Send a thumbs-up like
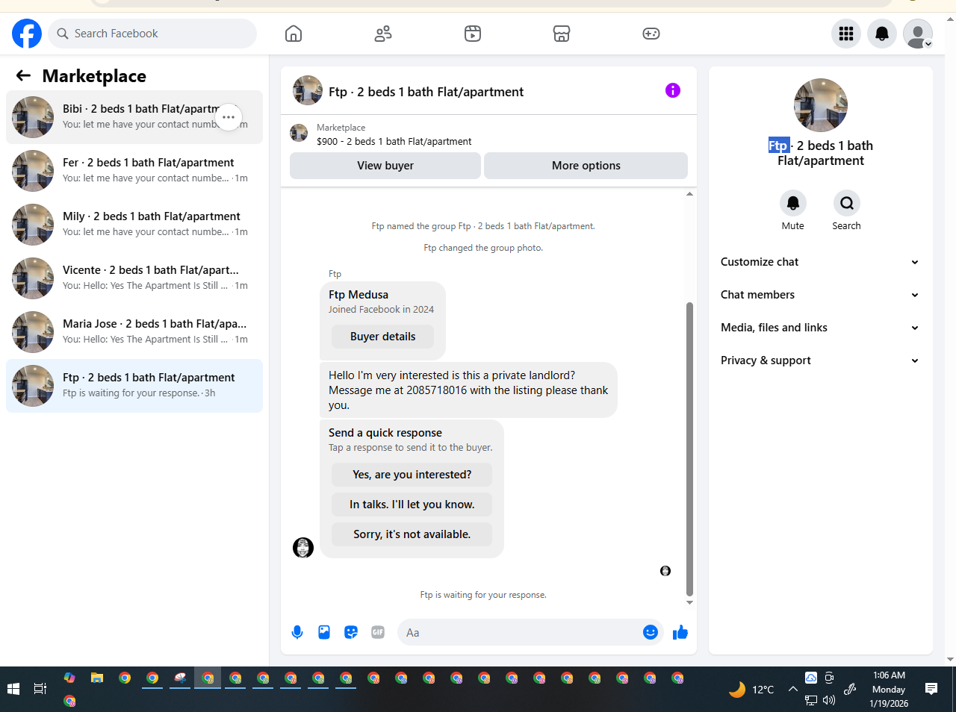This screenshot has width=956, height=712. point(680,632)
